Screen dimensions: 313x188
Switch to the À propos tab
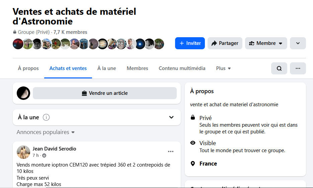[28, 68]
